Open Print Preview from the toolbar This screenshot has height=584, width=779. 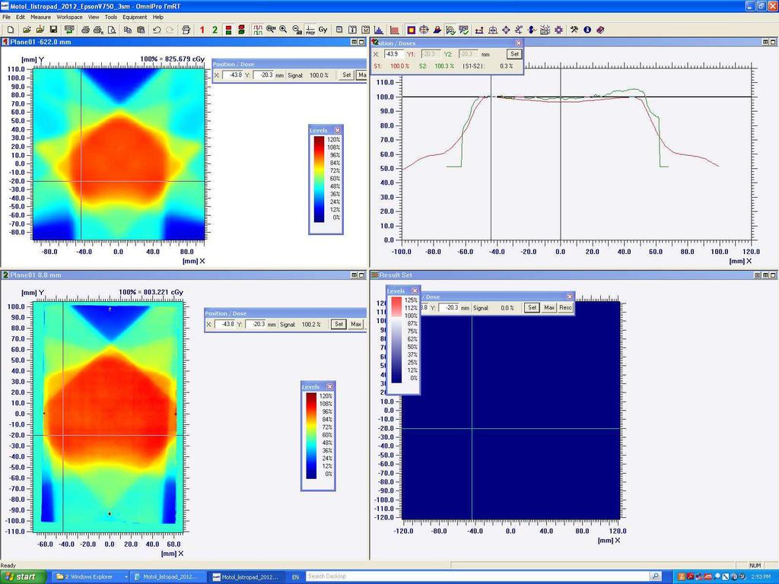(x=112, y=30)
